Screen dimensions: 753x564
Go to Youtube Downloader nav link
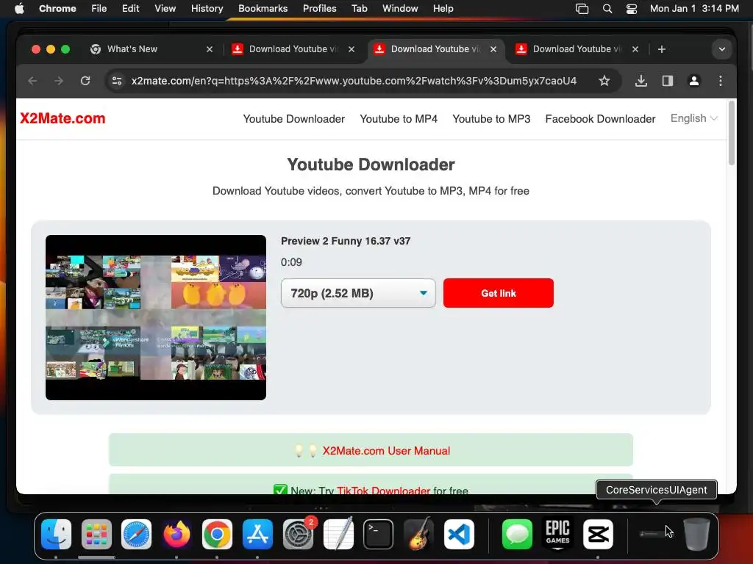pos(294,119)
